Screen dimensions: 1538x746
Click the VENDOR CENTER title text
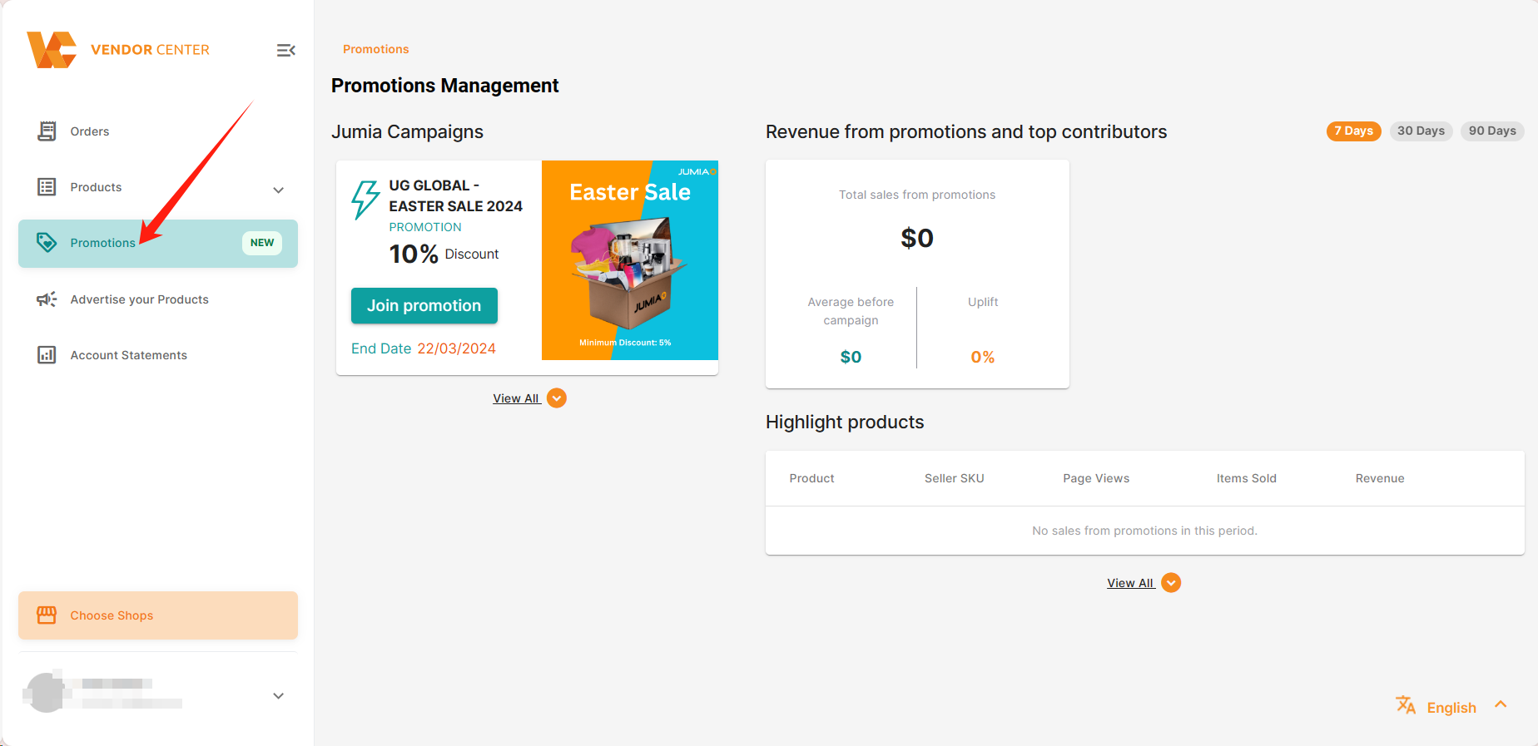[150, 50]
